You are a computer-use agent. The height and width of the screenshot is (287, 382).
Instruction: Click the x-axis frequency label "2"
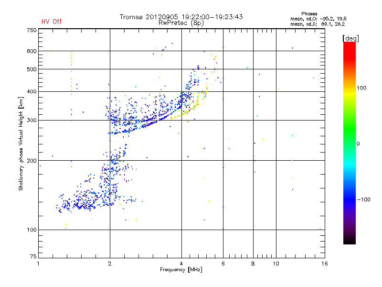coord(110,264)
